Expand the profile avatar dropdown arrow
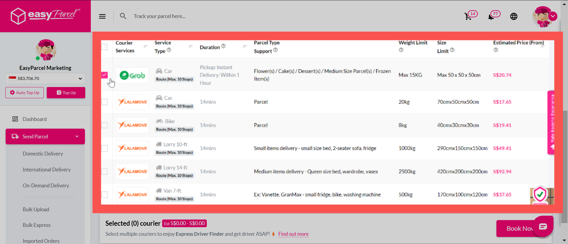 (x=553, y=16)
